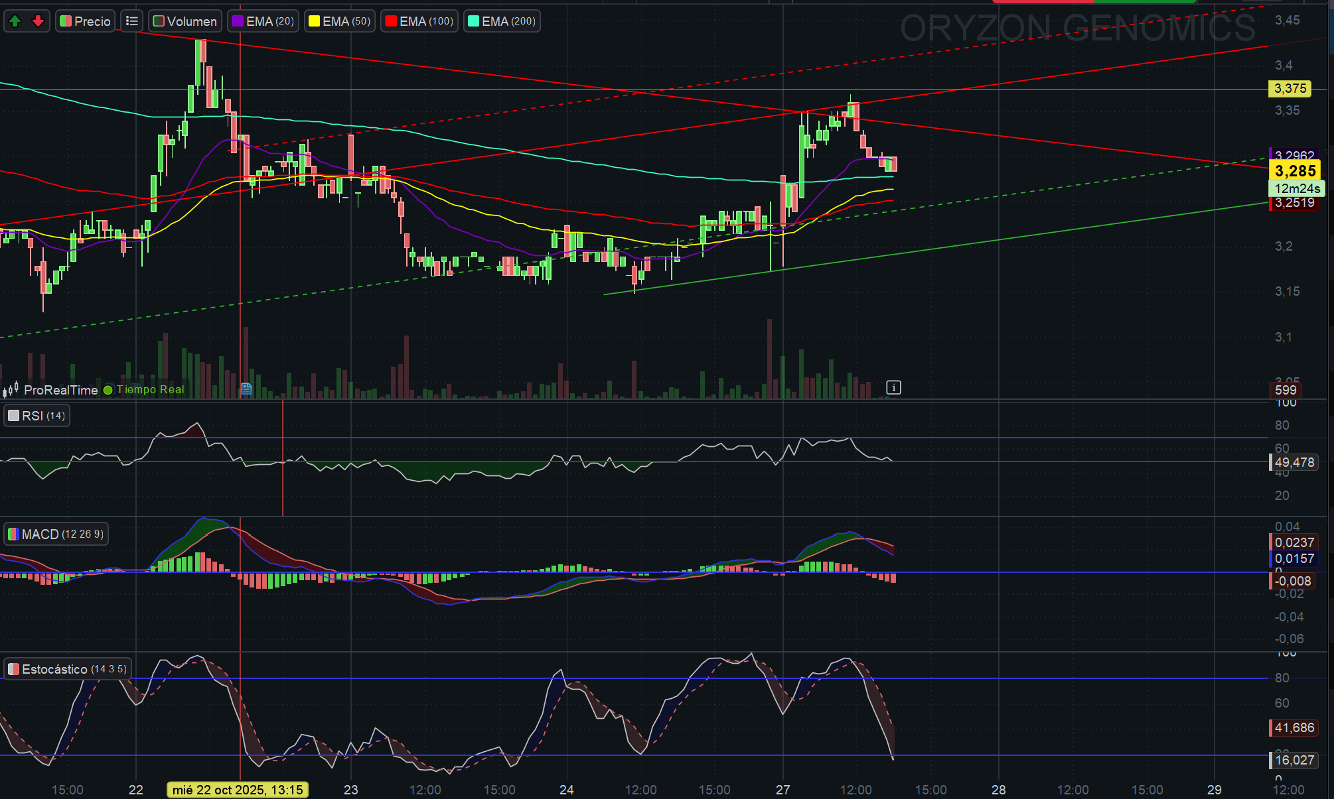1334x799 pixels.
Task: Click the RSI gray color square
Action: click(13, 416)
